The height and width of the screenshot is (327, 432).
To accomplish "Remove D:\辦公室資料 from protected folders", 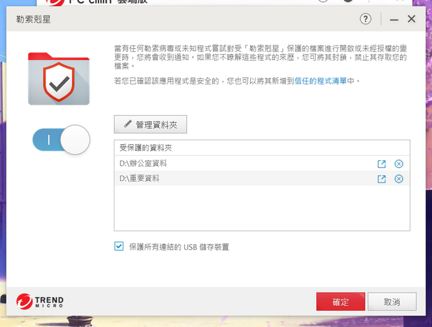I will (x=399, y=164).
